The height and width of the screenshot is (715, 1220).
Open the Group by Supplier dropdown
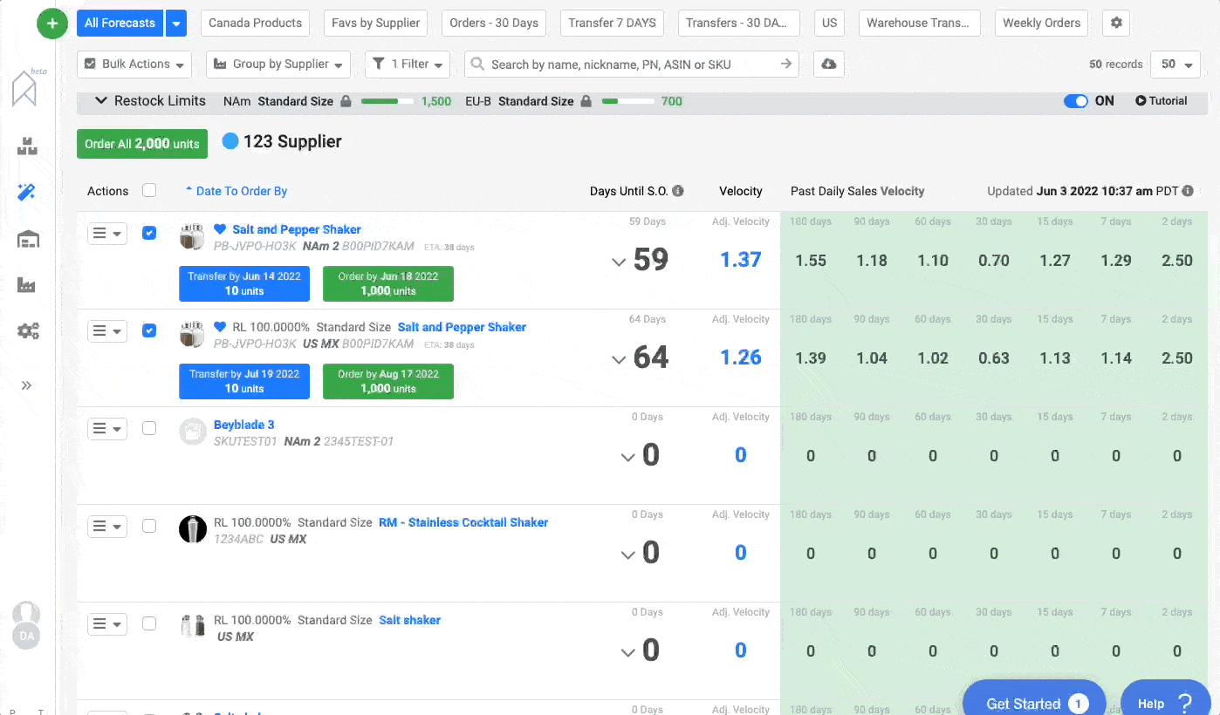278,64
